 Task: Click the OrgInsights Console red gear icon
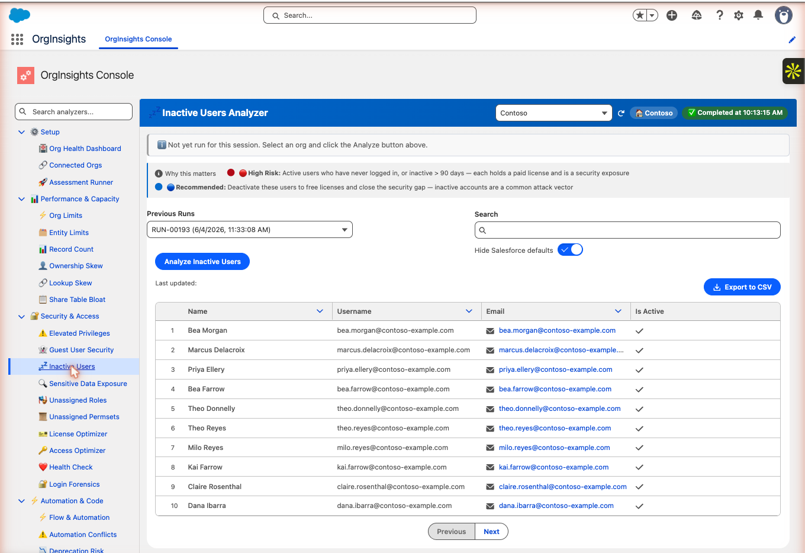25,75
